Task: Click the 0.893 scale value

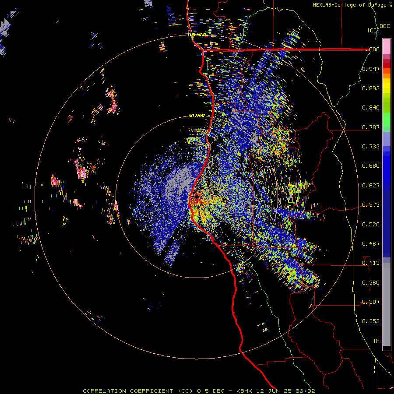Action: (371, 88)
